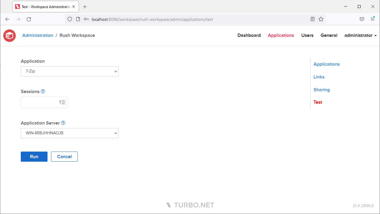
Task: Bookmark this page with the star icon
Action: pos(321,19)
